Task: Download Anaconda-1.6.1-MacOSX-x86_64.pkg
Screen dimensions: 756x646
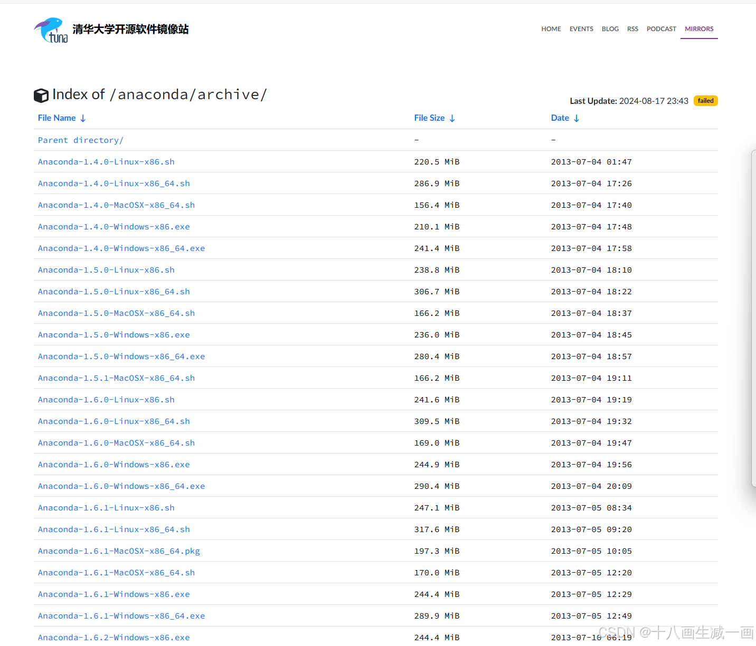Action: click(x=119, y=551)
